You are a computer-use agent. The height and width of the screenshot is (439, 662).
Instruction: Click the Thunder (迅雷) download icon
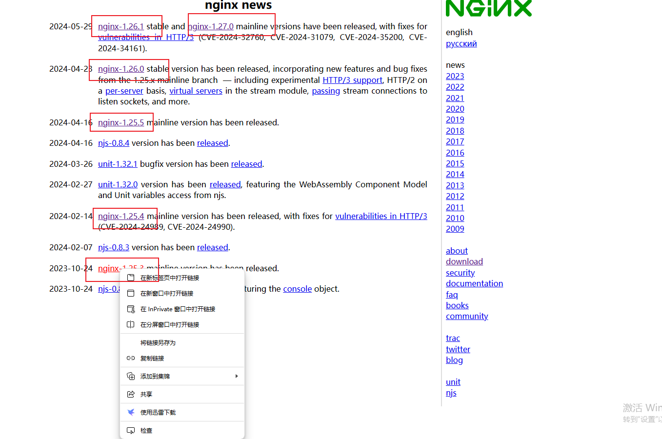(130, 412)
